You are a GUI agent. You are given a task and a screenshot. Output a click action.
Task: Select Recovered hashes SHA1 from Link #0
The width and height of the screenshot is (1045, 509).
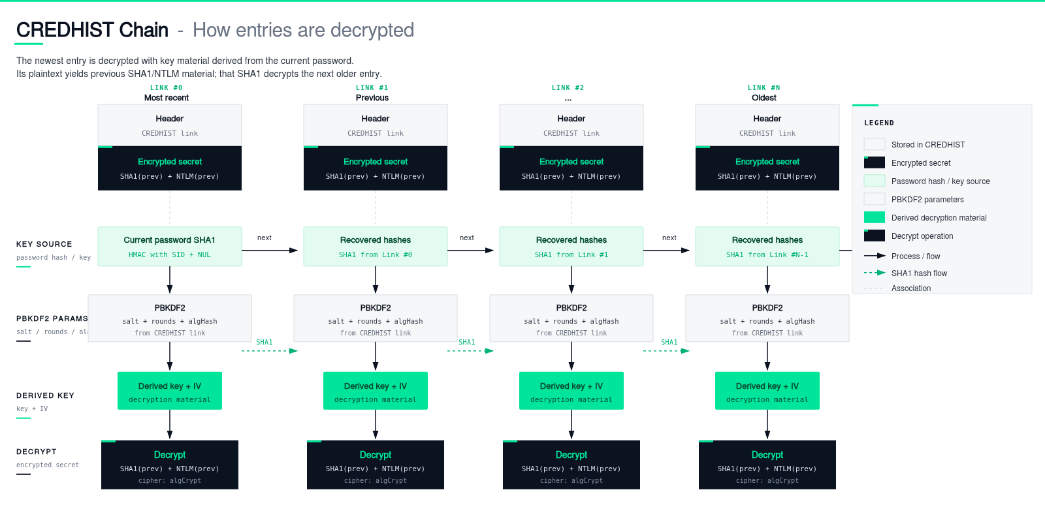tap(376, 247)
